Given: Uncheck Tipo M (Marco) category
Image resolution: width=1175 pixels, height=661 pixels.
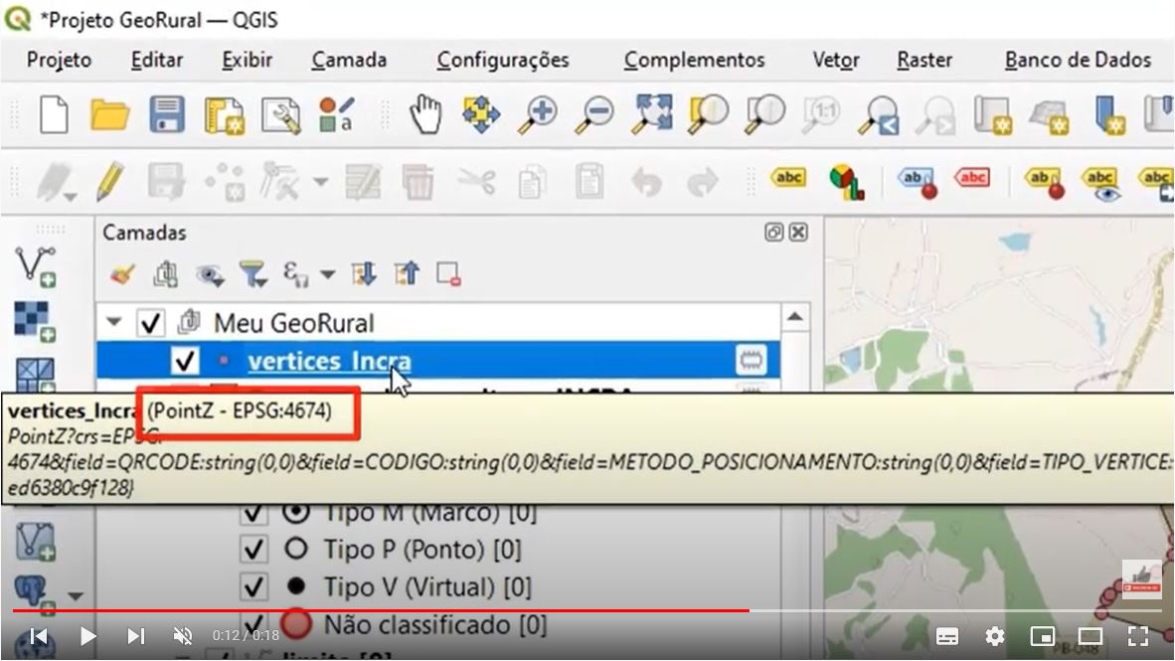Looking at the screenshot, I should [253, 513].
